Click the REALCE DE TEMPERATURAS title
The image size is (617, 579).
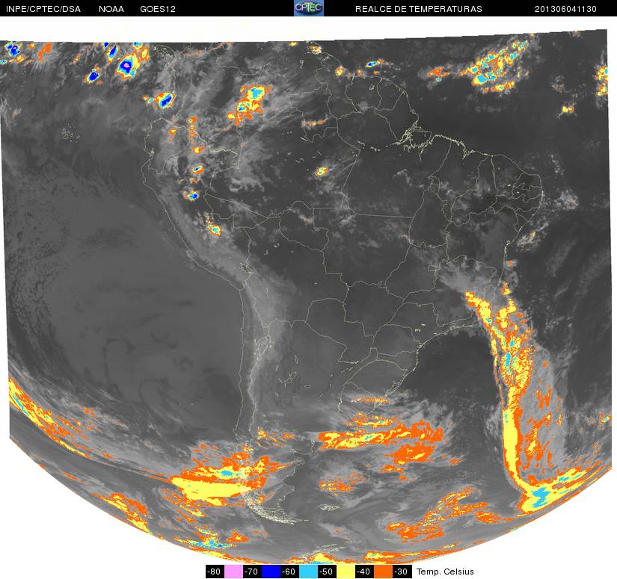pos(418,9)
